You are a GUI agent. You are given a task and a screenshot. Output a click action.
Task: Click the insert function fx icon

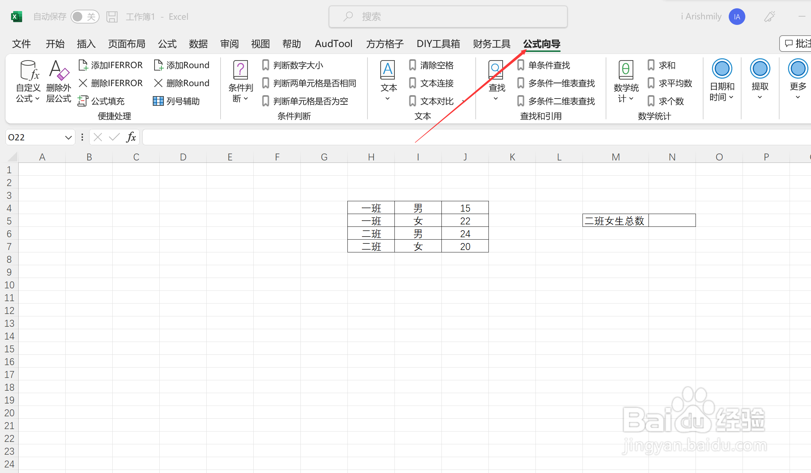(131, 137)
